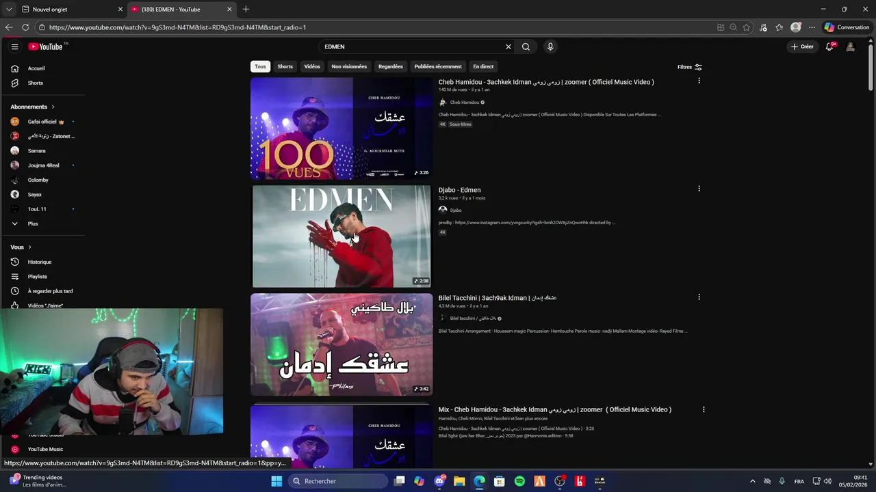876x492 pixels.
Task: Open Edge media control music icon
Action: [x=763, y=27]
